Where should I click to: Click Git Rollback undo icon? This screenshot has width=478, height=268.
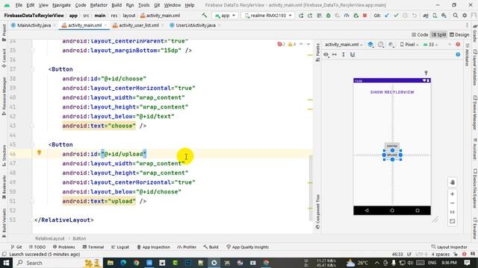click(x=414, y=16)
